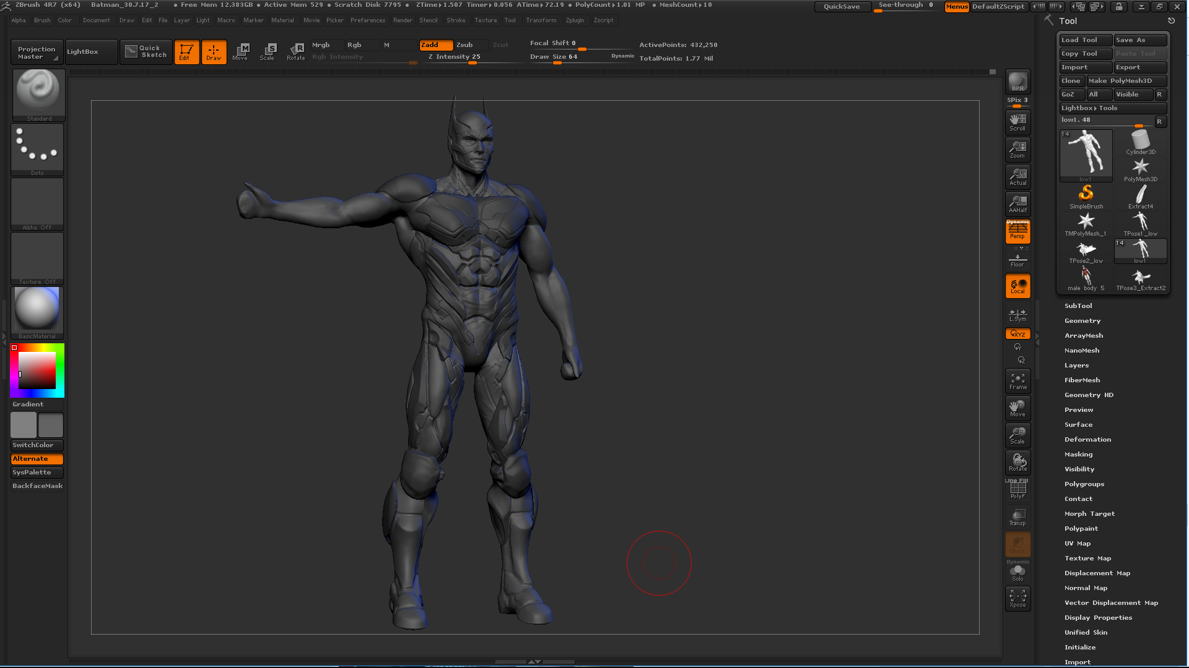Expand the Displacement Map section
Viewport: 1189px width, 668px height.
click(1097, 573)
